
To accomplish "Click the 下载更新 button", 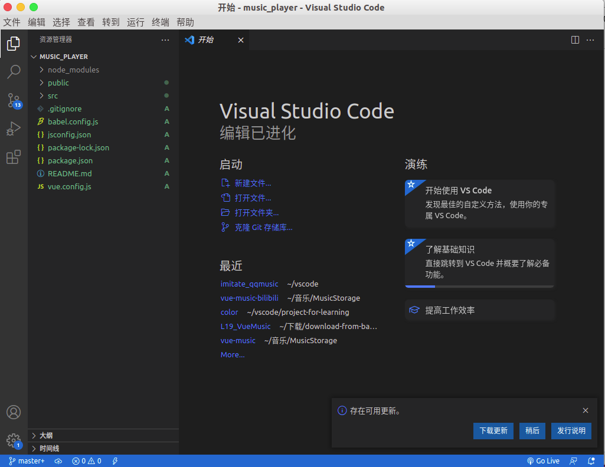I will click(x=493, y=431).
